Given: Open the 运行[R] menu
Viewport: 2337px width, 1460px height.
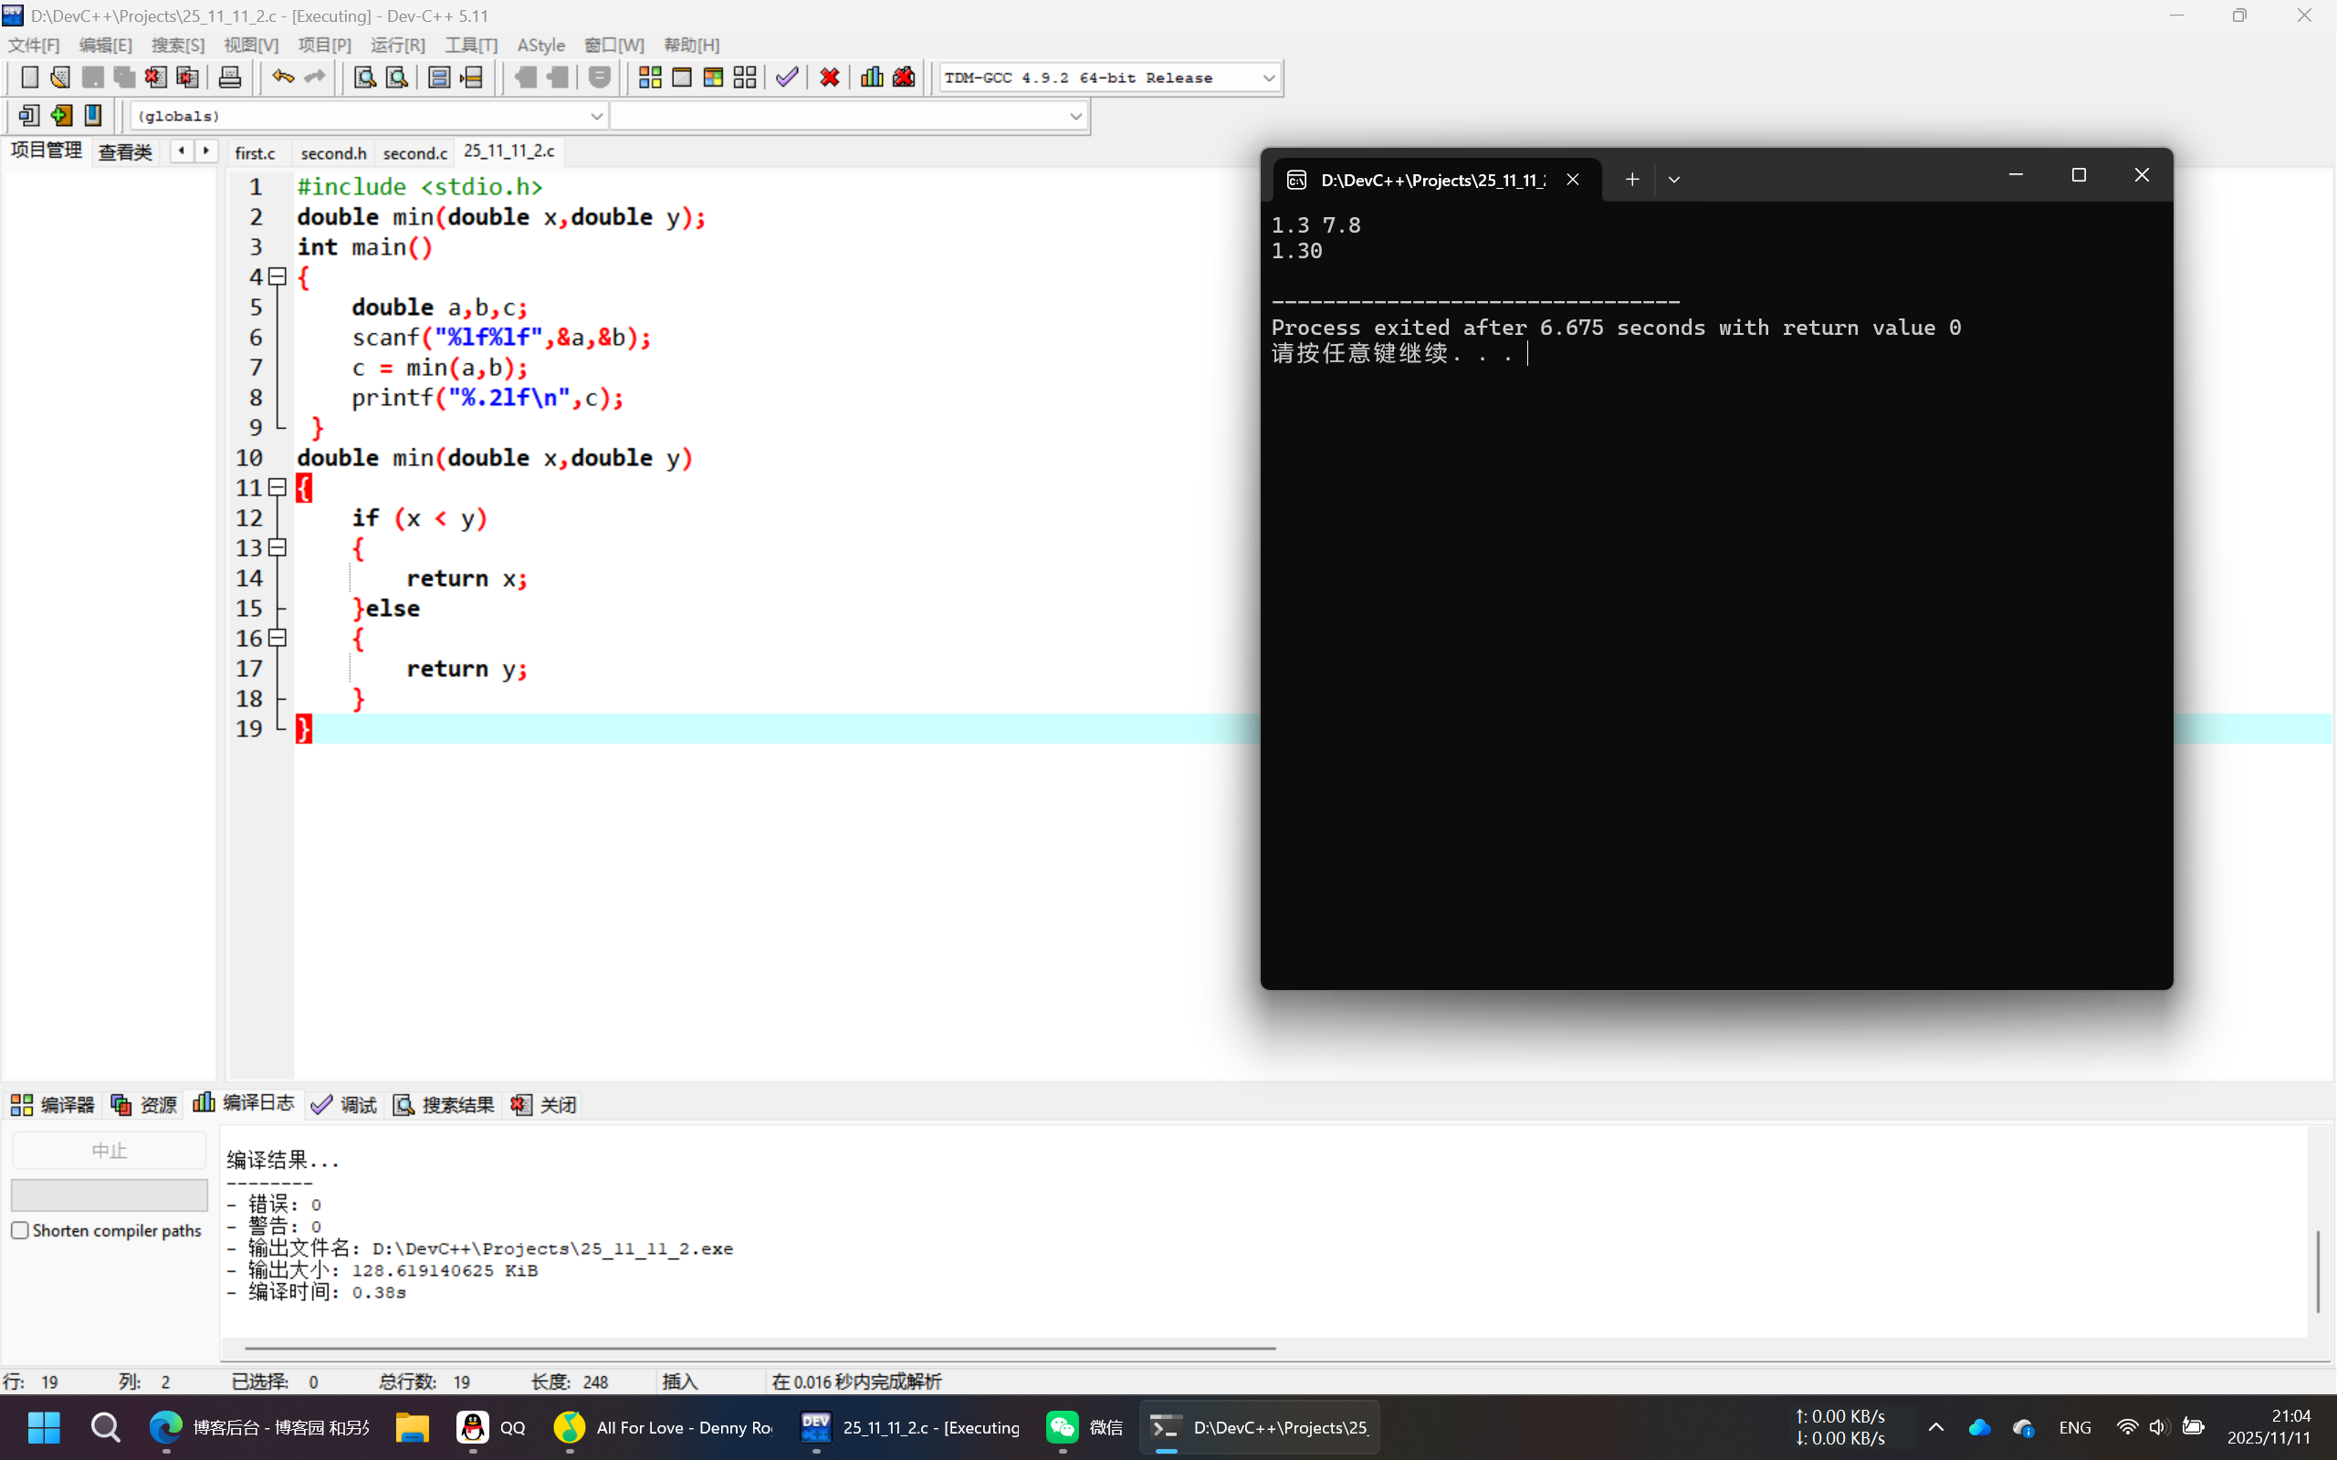Looking at the screenshot, I should (x=397, y=46).
